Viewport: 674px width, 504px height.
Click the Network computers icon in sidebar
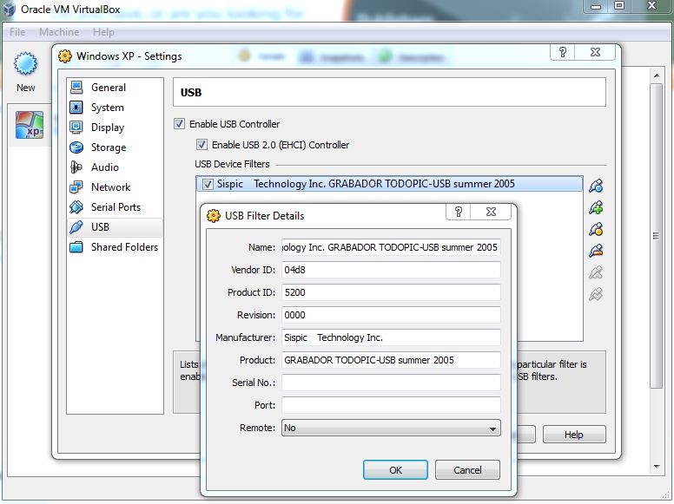(76, 187)
